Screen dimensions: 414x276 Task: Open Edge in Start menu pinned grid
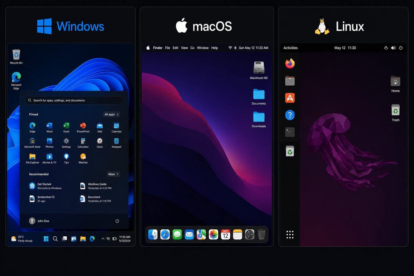click(x=32, y=127)
